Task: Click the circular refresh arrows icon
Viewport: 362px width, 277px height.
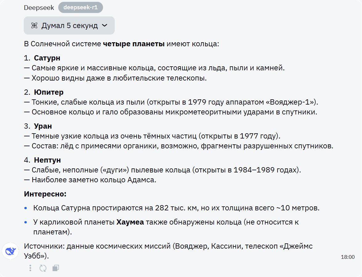Action: (43, 268)
